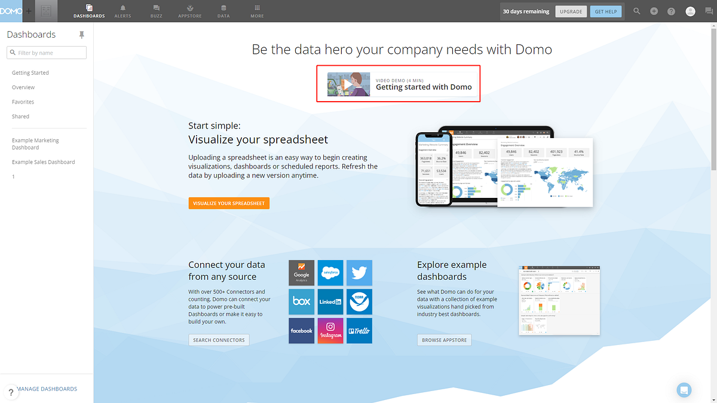Pin the Dashboards sidebar with the pin icon
717x403 pixels.
(x=81, y=34)
